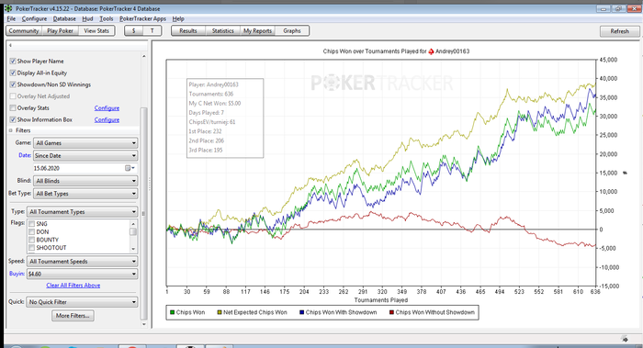Open the calendar picker icon

(130, 168)
